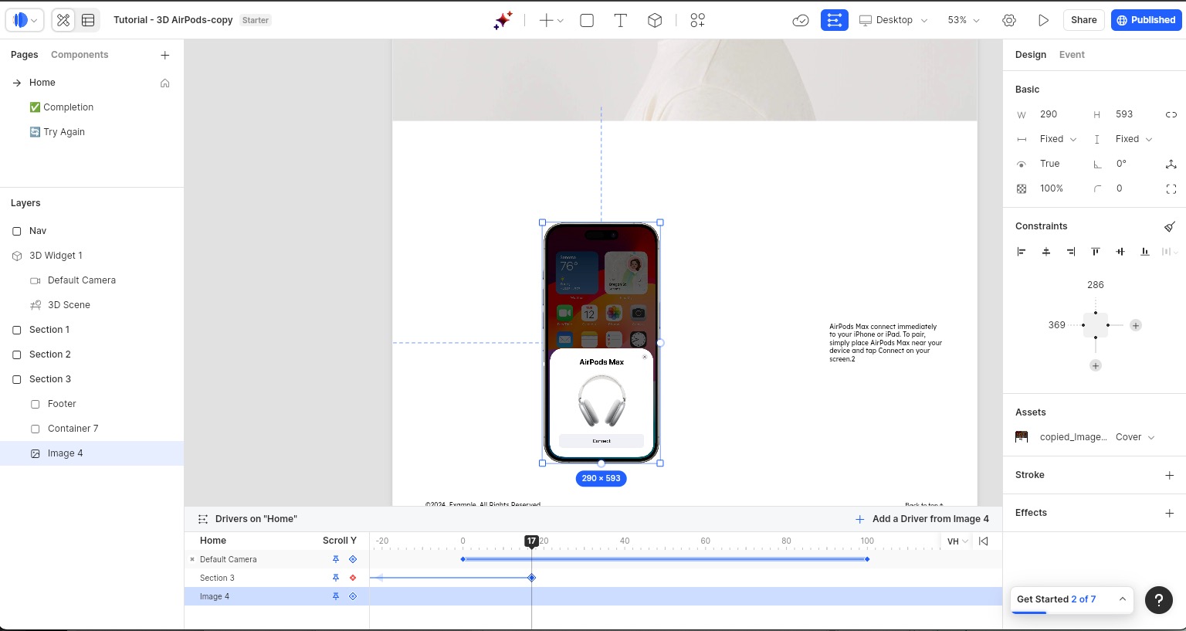Align bottom constraint icon
The image size is (1186, 631).
tap(1145, 251)
